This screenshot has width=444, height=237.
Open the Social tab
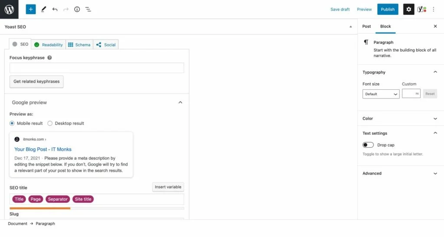106,45
